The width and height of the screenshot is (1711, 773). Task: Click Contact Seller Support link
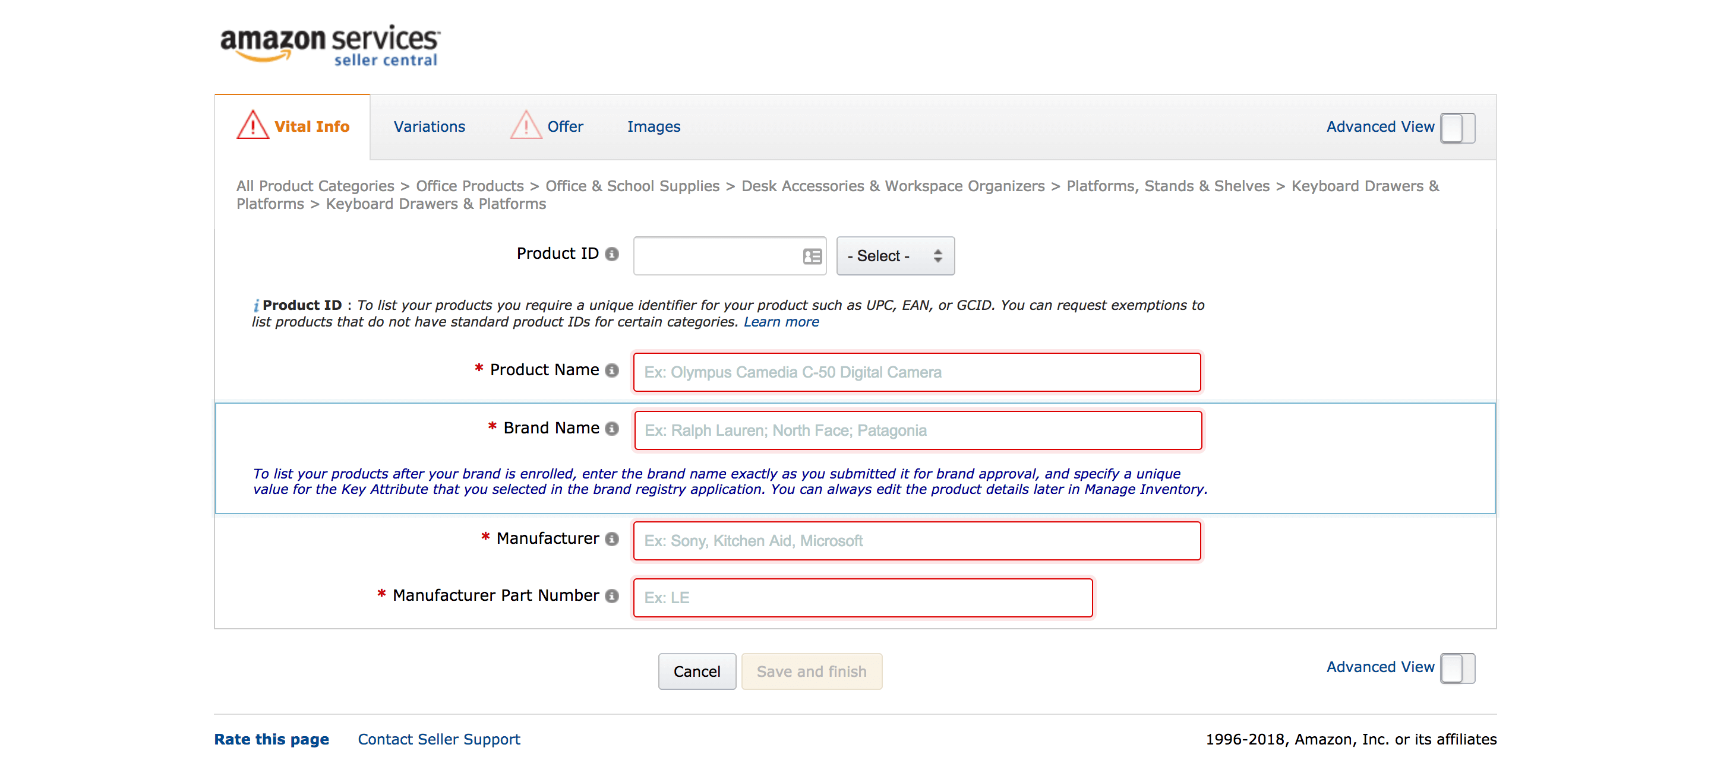pyautogui.click(x=438, y=739)
